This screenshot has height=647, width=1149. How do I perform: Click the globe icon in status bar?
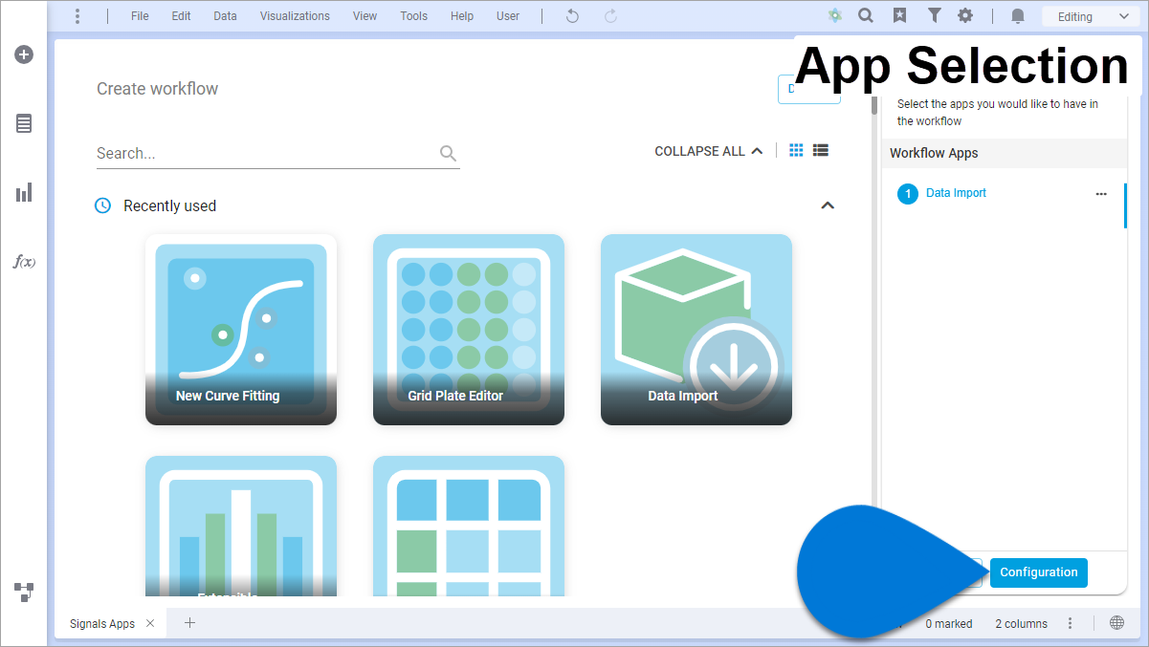click(x=1116, y=623)
